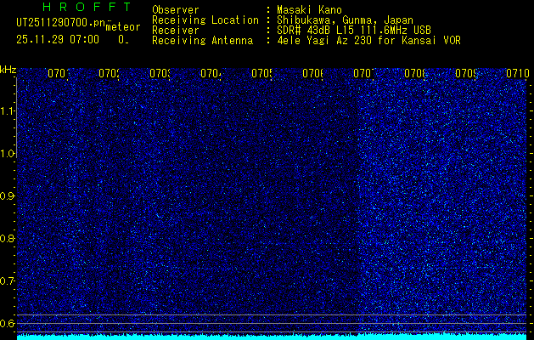
Task: Click the 0702 time marker
Action: click(x=109, y=73)
